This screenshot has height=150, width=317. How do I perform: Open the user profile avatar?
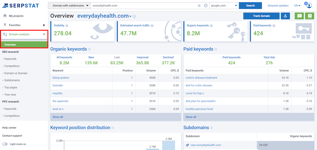309,6
